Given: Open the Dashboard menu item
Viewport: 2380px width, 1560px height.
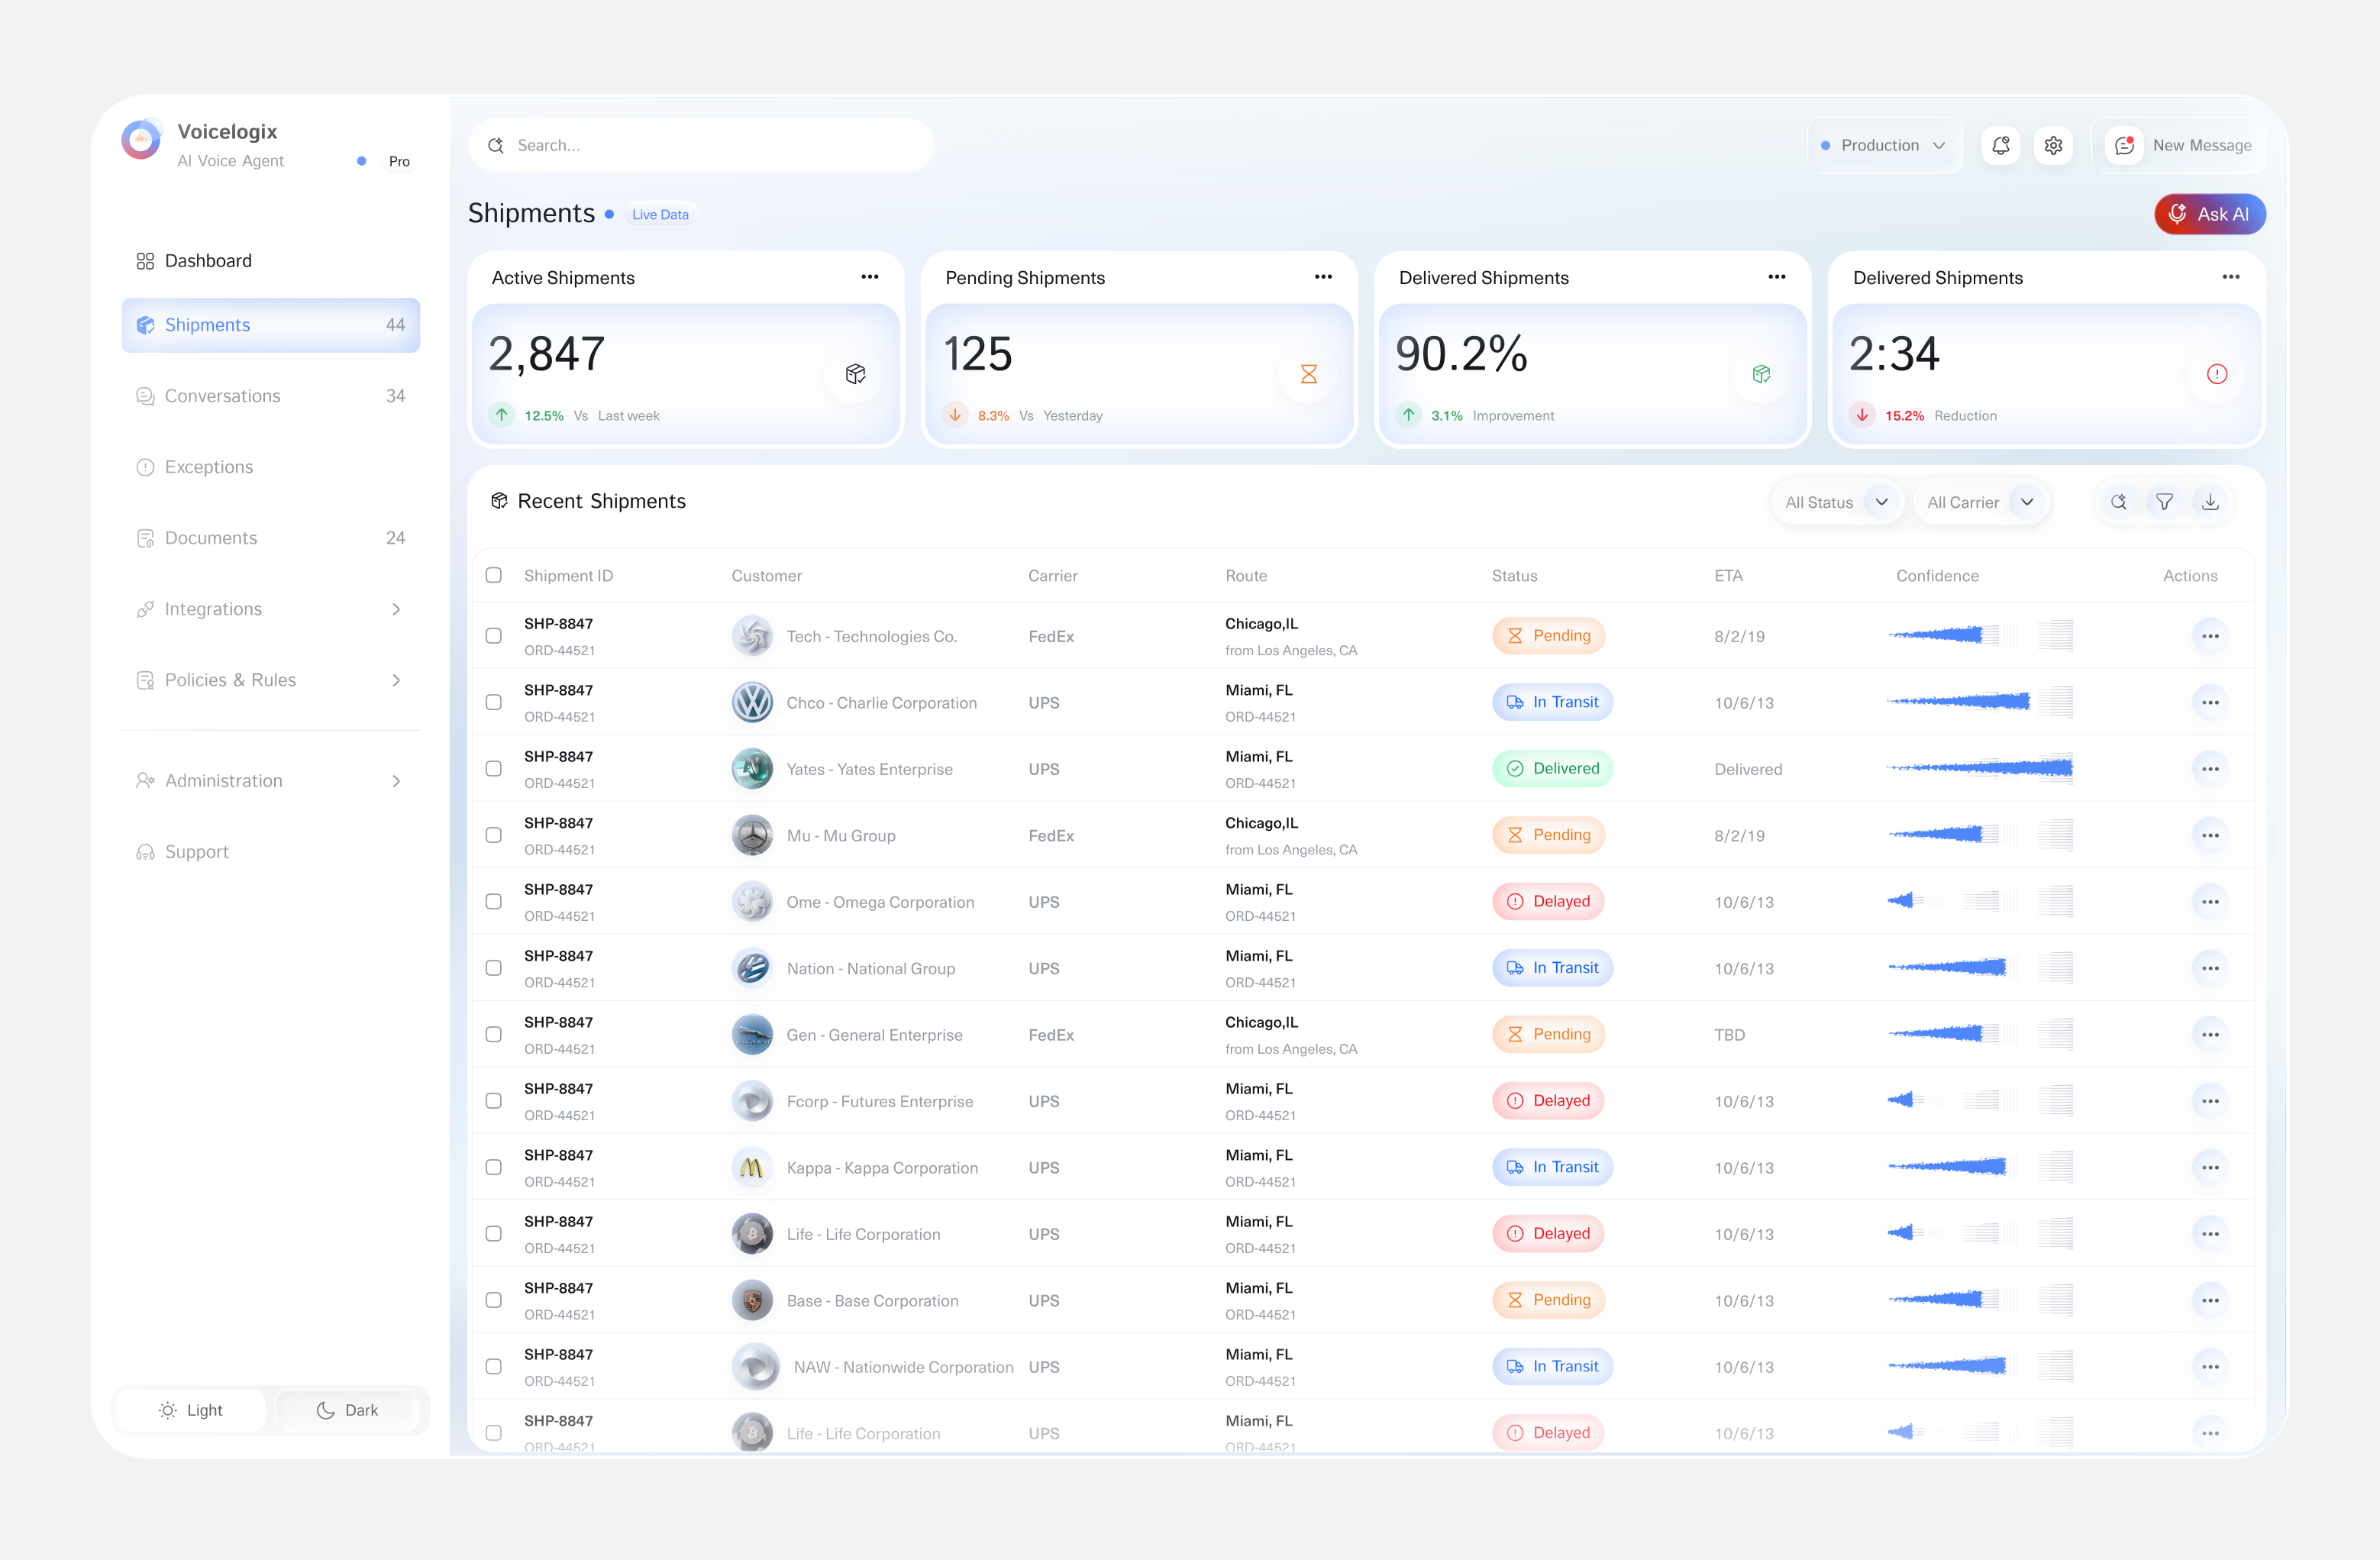Looking at the screenshot, I should 207,261.
